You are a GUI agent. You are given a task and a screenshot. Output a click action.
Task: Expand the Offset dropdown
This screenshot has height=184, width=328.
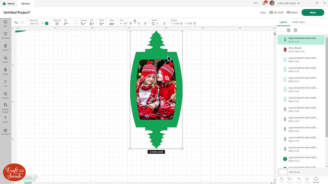tap(101, 24)
